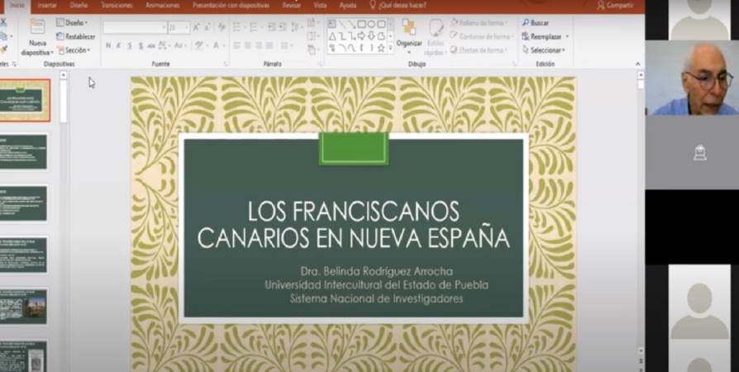This screenshot has height=372, width=739.
Task: Open the add columns tool
Action: [285, 45]
